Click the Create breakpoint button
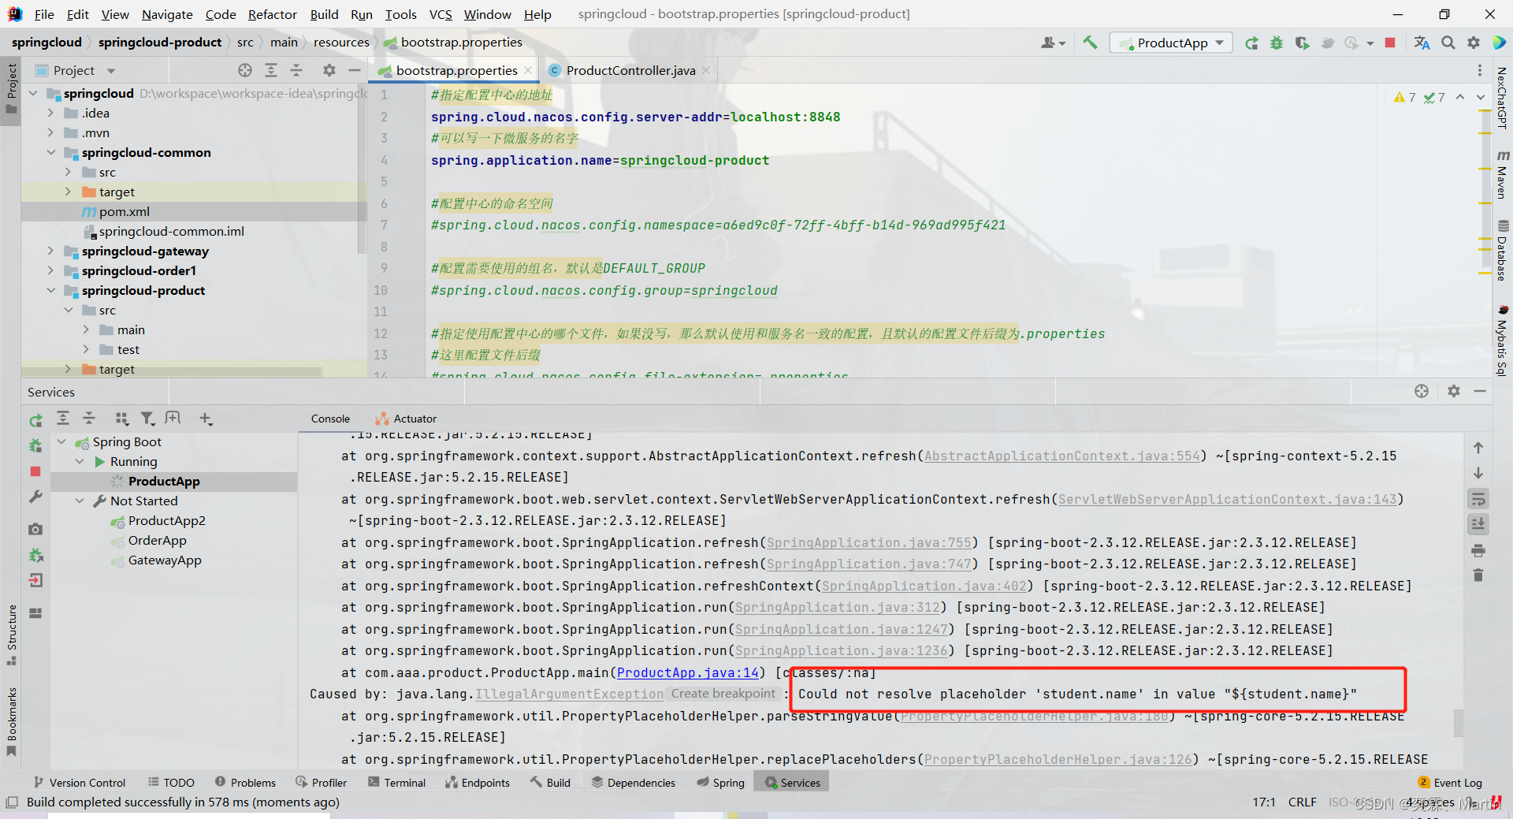 723,694
